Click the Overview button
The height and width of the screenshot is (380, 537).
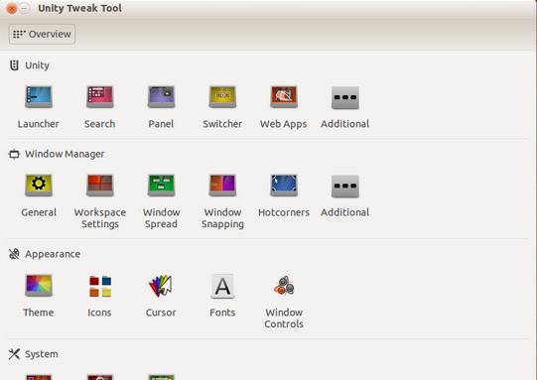pyautogui.click(x=42, y=35)
